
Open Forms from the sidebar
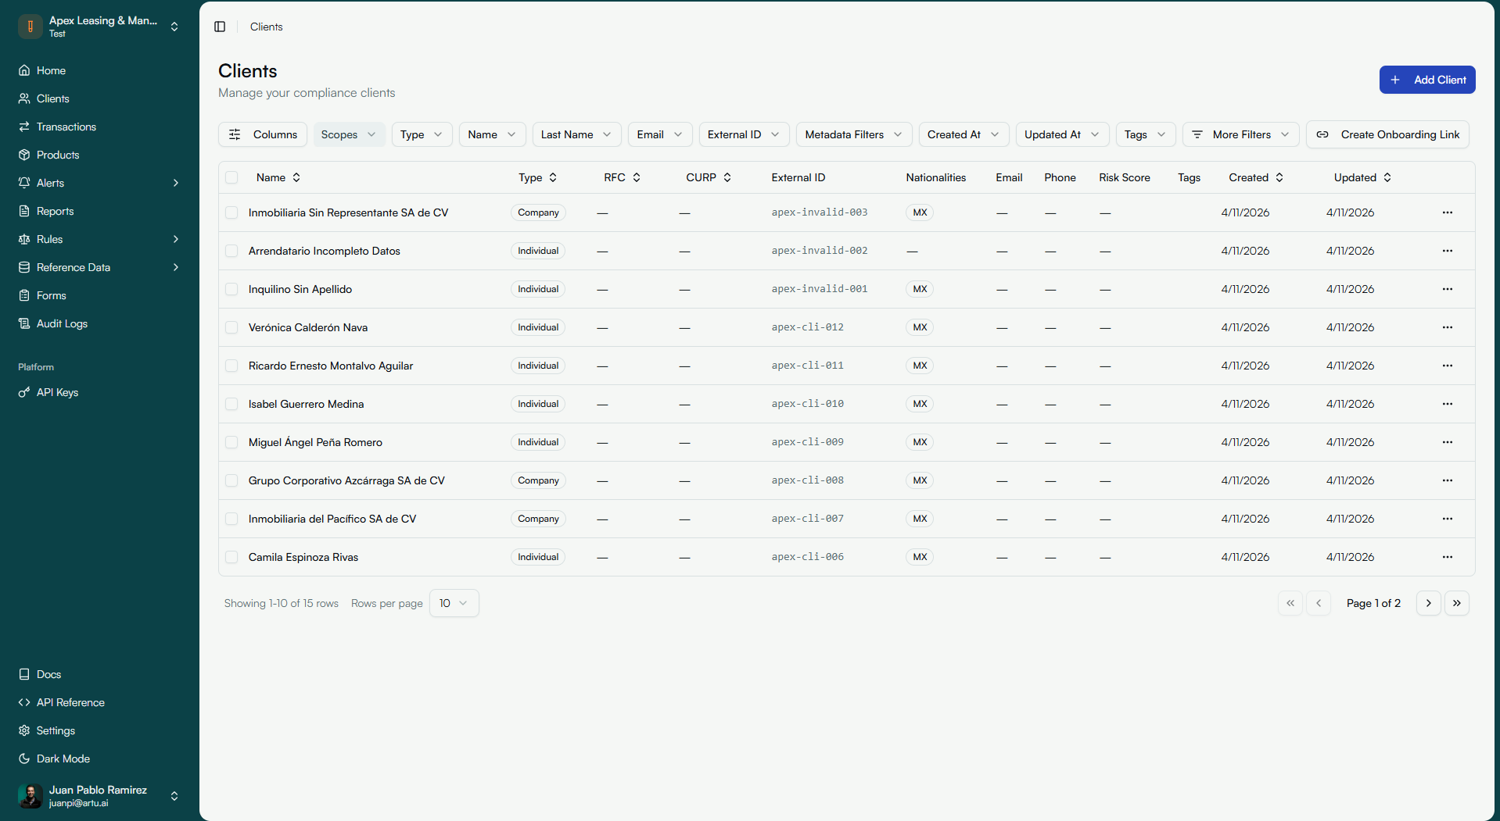(51, 295)
